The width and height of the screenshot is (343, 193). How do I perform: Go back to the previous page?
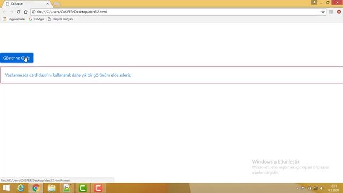pos(5,12)
